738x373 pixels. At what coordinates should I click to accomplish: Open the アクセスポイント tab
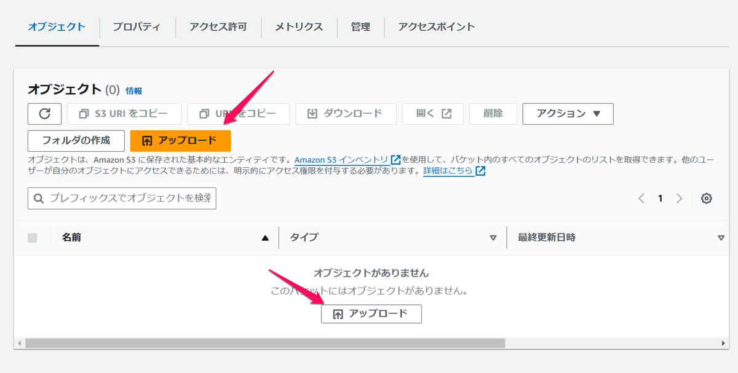pos(436,27)
